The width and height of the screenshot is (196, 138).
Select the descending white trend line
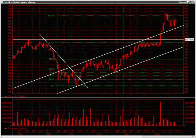click(64, 61)
